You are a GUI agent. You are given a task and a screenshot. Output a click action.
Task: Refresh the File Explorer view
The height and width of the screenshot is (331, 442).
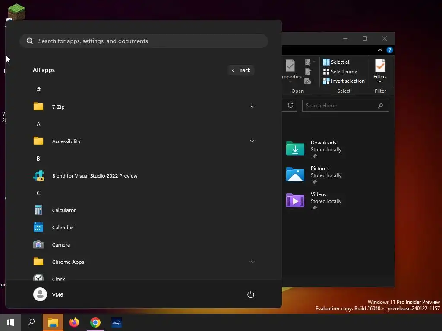(x=290, y=106)
